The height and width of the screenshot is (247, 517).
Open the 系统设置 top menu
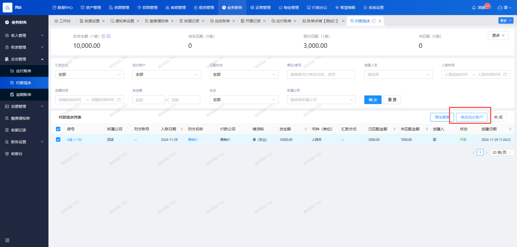click(373, 8)
